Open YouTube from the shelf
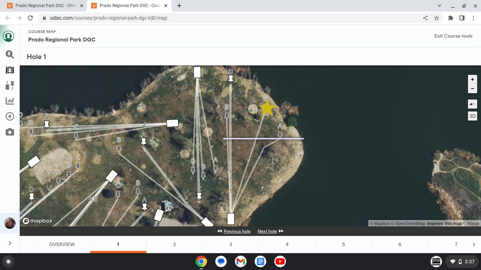481x270 pixels. 280,262
